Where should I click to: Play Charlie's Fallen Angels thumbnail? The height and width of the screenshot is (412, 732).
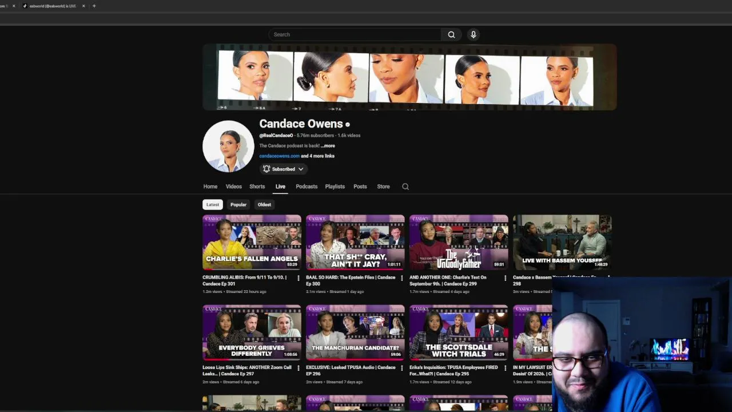click(x=252, y=242)
